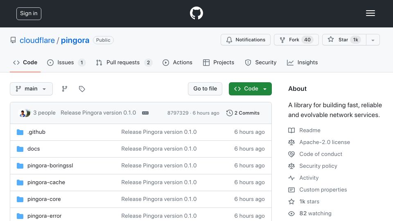This screenshot has width=393, height=221.
Task: Switch to the Code tab
Action: click(x=25, y=62)
